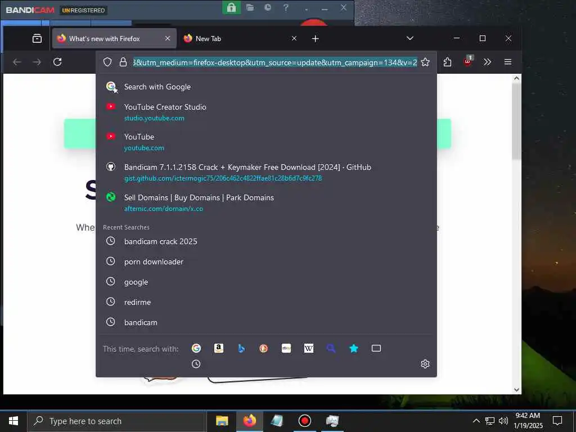Screen dimensions: 576x432
Task: Open the notifications action center
Action: coord(557,421)
